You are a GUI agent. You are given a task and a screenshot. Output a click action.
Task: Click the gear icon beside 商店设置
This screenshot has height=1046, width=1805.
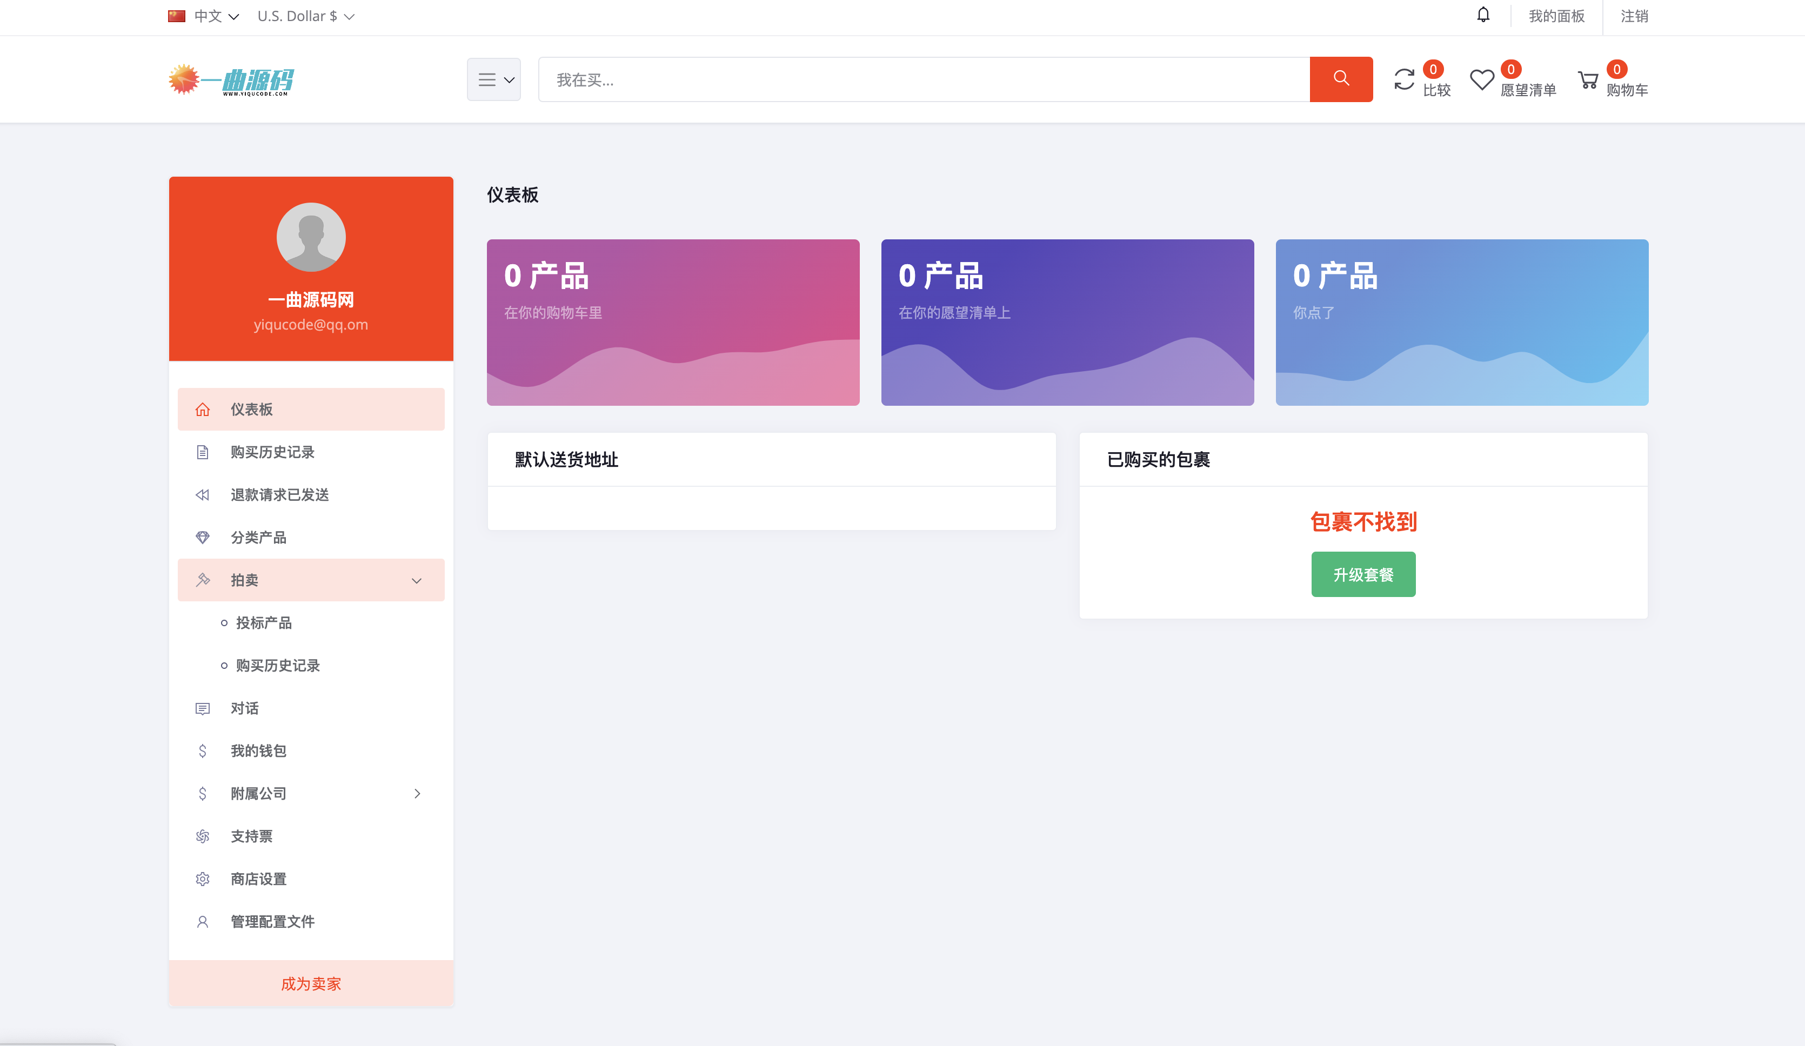coord(203,879)
